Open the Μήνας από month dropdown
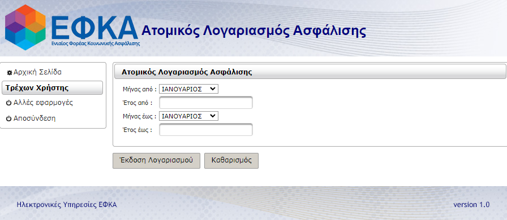 tap(188, 89)
